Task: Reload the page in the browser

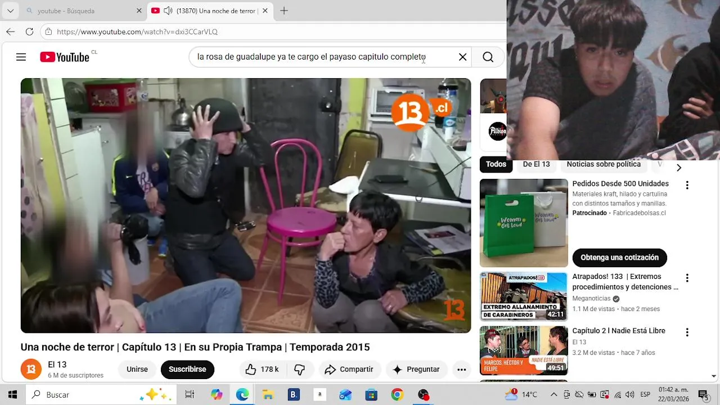Action: tap(29, 31)
